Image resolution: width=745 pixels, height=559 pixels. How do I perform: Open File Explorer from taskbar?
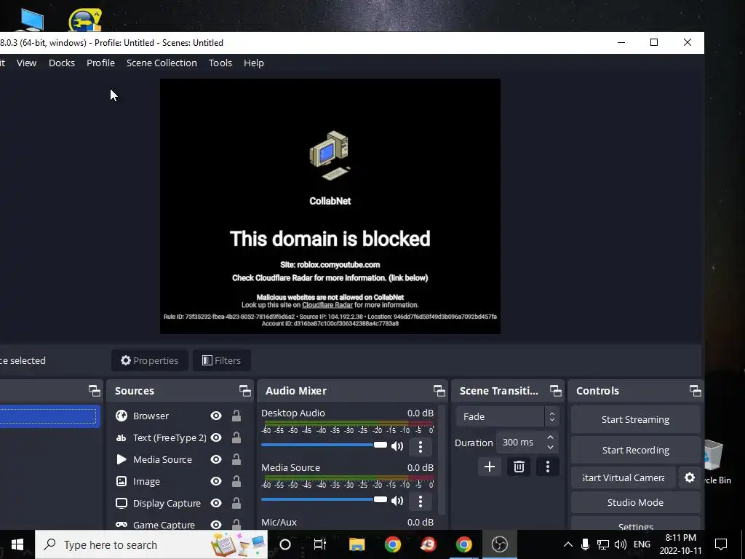tap(356, 544)
